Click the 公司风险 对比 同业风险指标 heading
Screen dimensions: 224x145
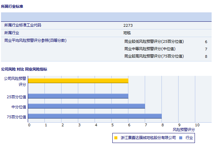[24, 69]
